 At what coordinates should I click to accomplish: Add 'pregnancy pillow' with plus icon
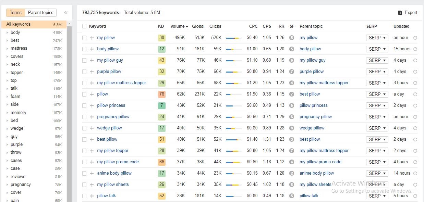point(92,117)
